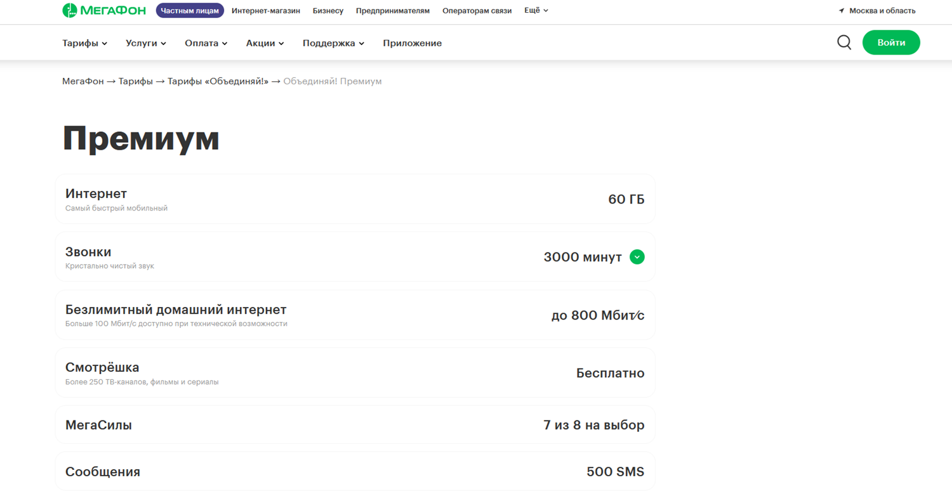
Task: Follow the МегаФон breadcrumb link
Action: [83, 81]
